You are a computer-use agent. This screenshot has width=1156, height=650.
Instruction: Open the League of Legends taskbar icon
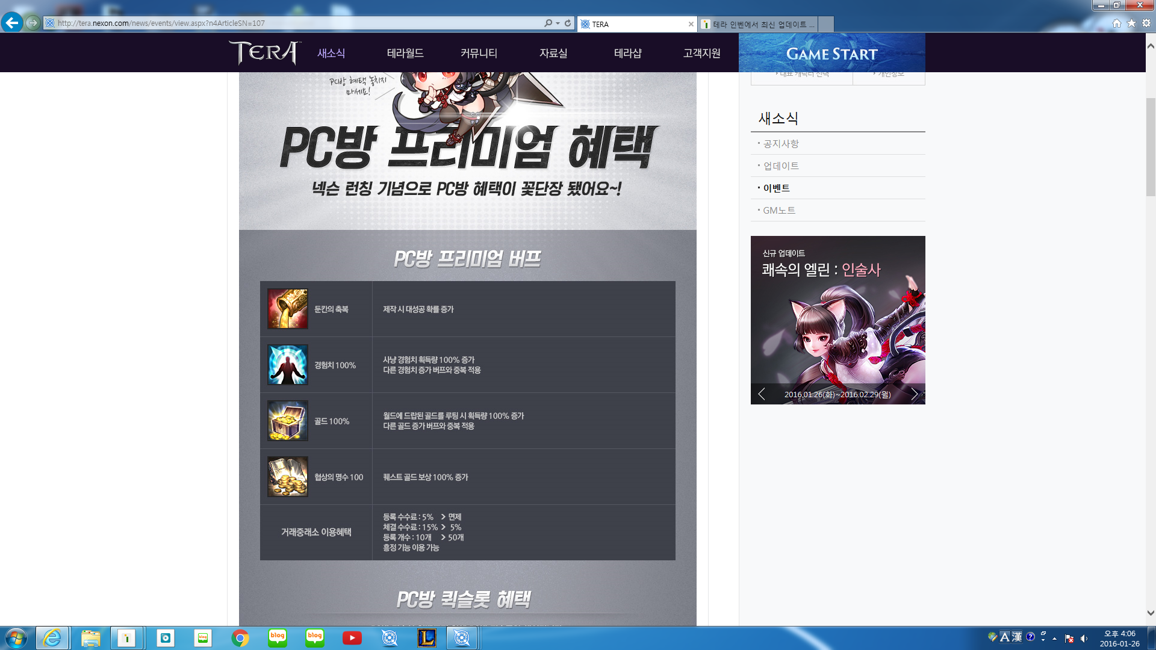click(427, 638)
